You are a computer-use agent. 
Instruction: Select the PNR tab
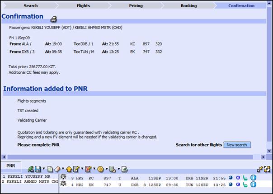pyautogui.click(x=10, y=166)
